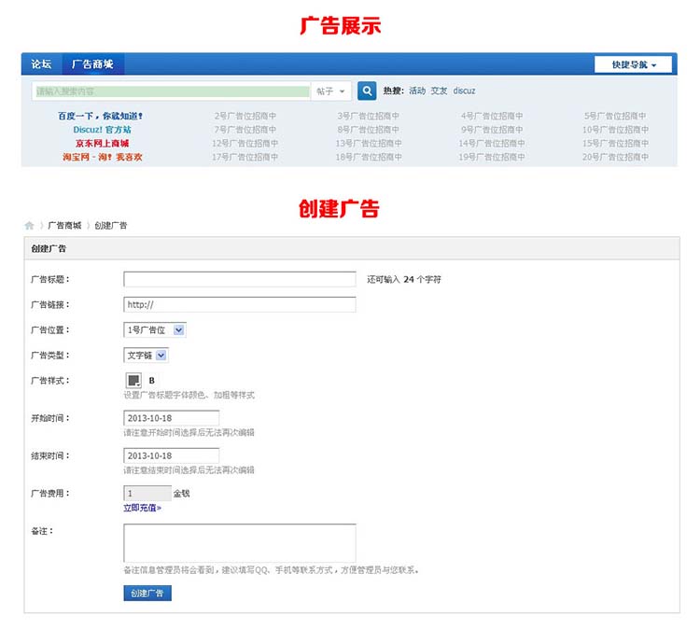Click the 活动 hot search link
The image size is (700, 629).
click(x=417, y=91)
